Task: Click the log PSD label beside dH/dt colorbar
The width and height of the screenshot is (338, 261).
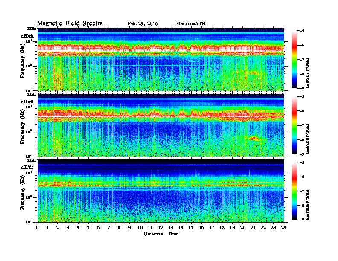Action: (308, 73)
